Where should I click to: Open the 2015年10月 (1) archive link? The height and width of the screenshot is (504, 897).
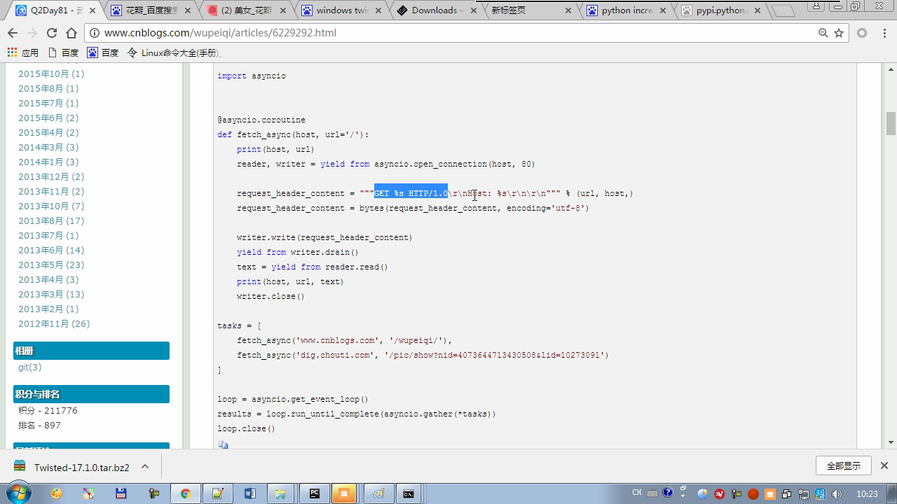coord(51,73)
